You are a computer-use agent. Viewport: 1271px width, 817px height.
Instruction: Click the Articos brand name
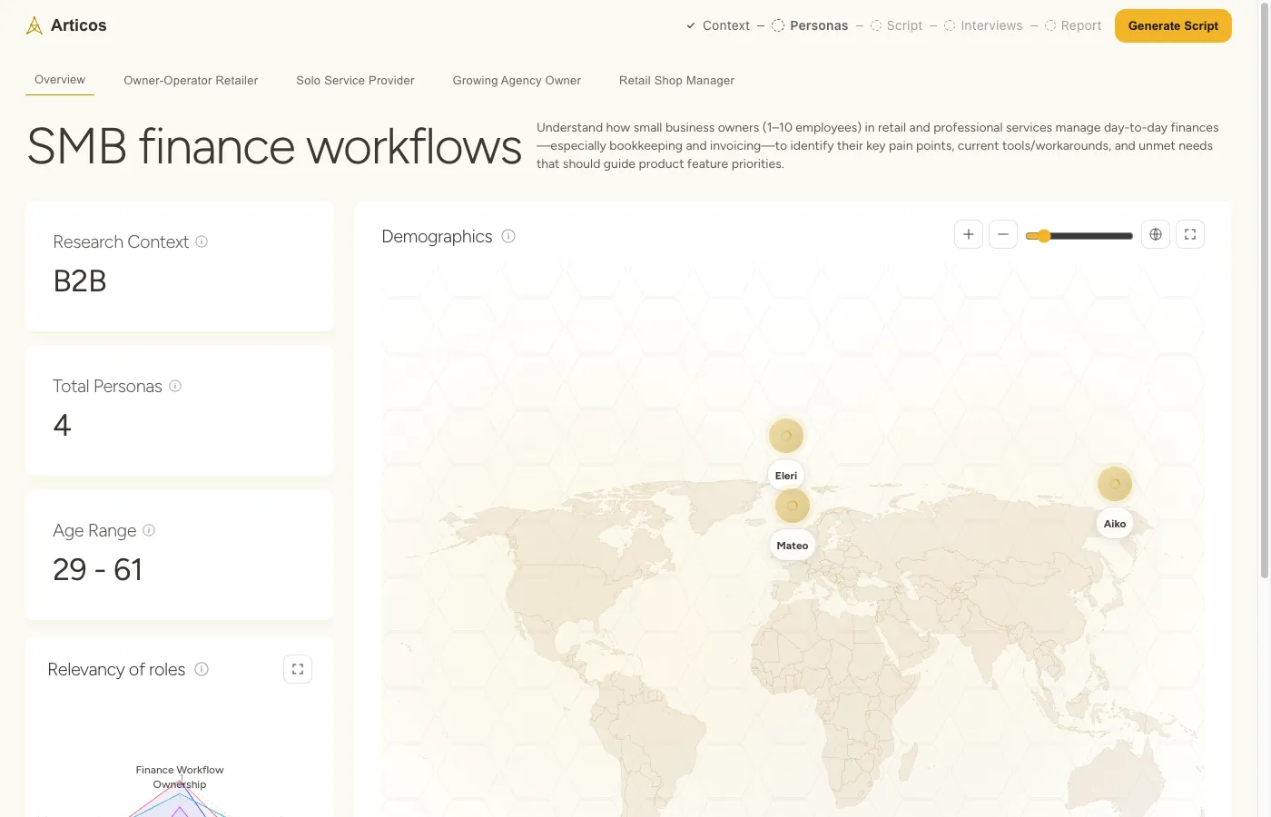(x=79, y=25)
